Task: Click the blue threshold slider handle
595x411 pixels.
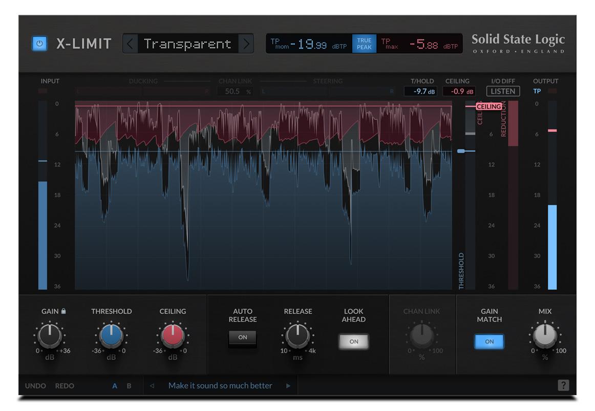Action: pos(461,151)
